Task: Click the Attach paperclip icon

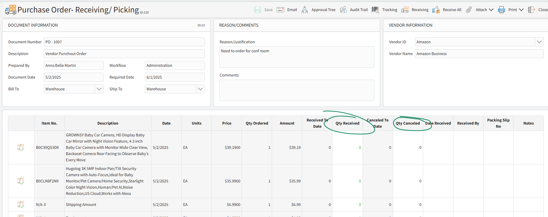Action: (469, 10)
